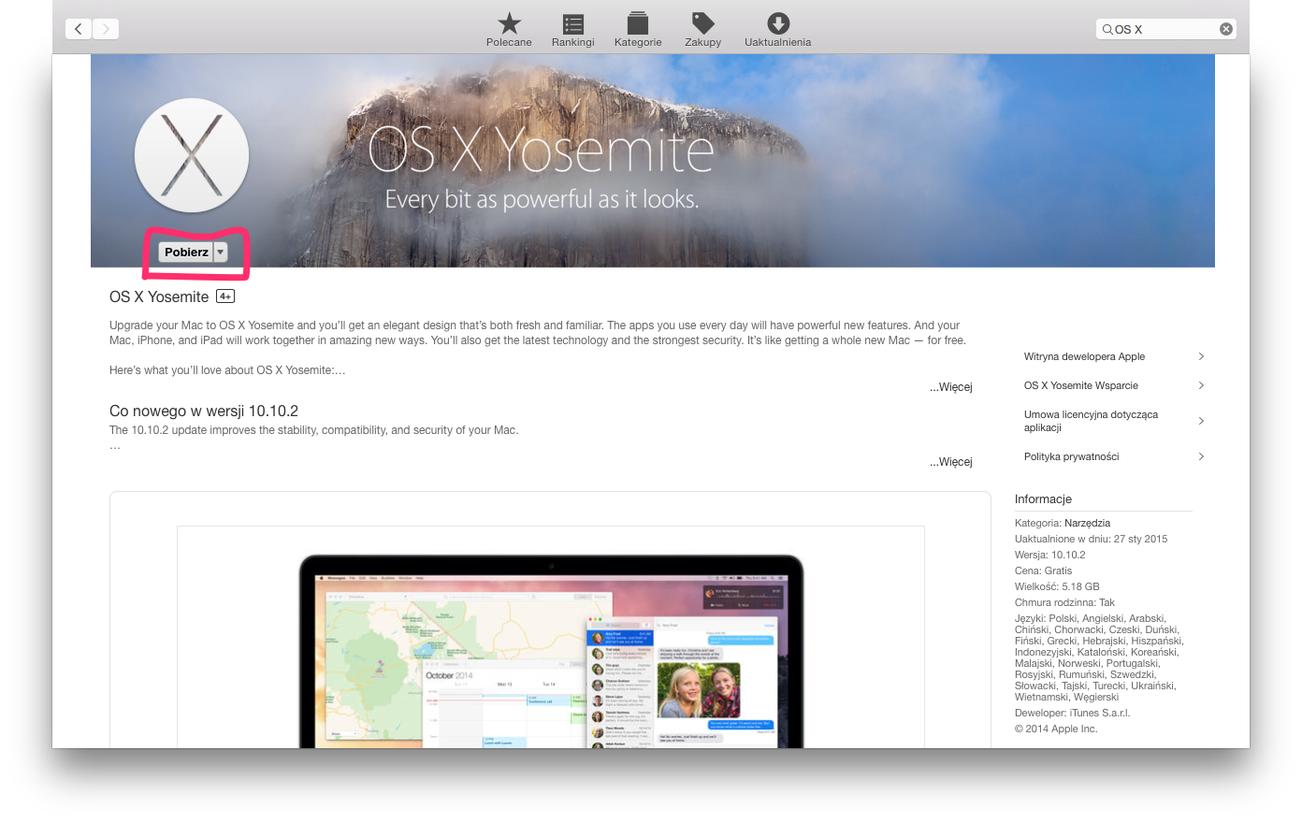Image resolution: width=1302 pixels, height=823 pixels.
Task: Click the 4+ age rating badge
Action: coord(225,296)
